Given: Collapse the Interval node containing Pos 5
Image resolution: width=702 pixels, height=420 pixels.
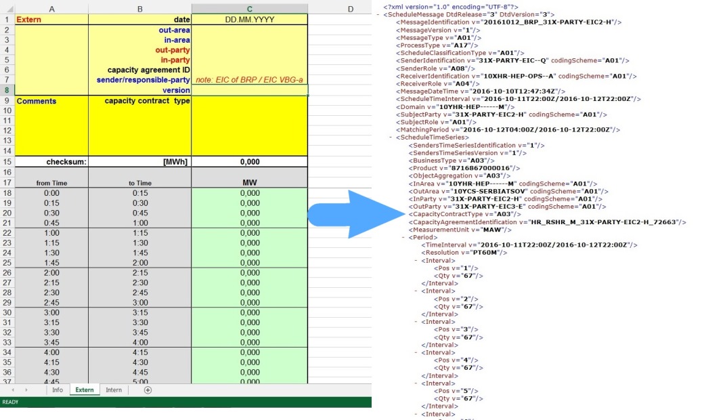Looking at the screenshot, I should 416,383.
